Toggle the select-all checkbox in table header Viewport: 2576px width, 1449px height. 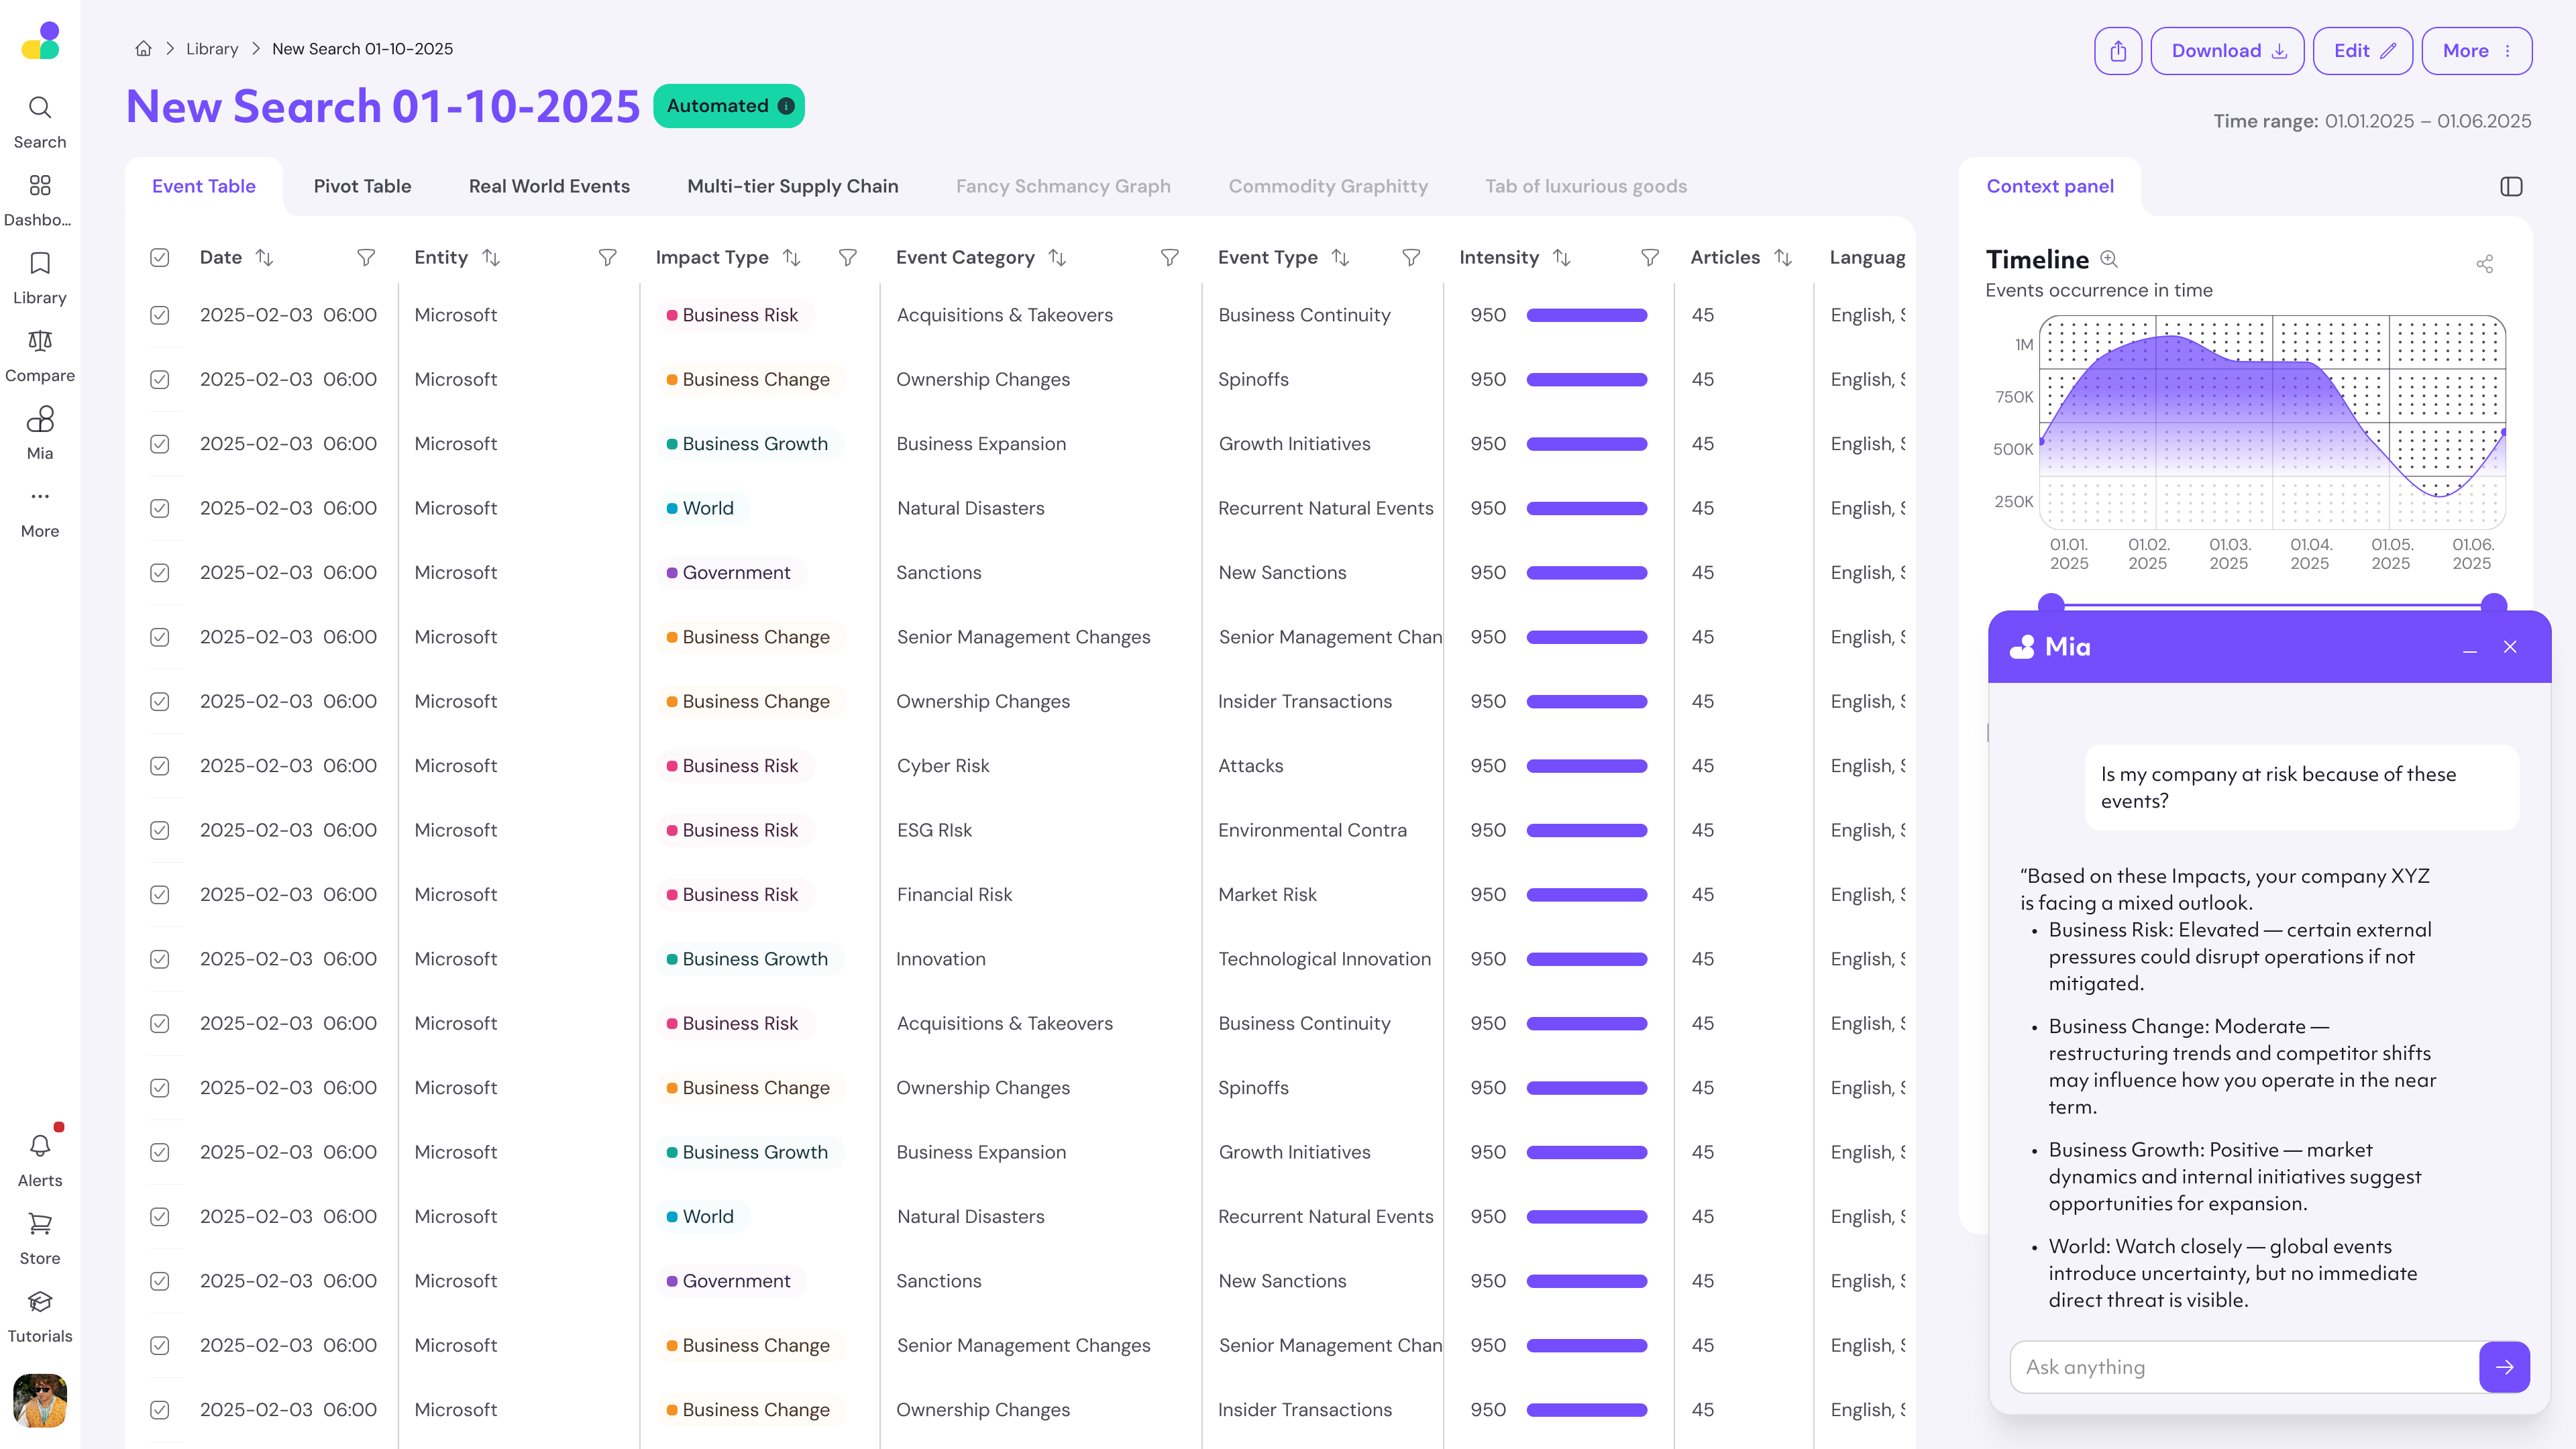[x=160, y=258]
